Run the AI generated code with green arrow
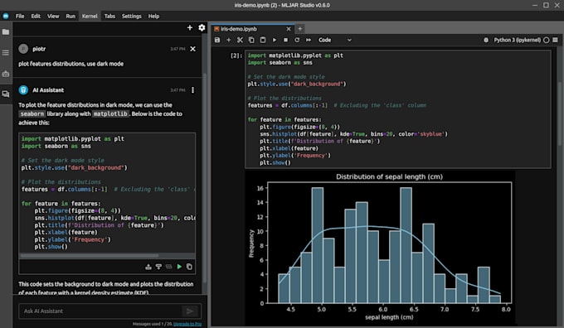The image size is (564, 328). 179,267
